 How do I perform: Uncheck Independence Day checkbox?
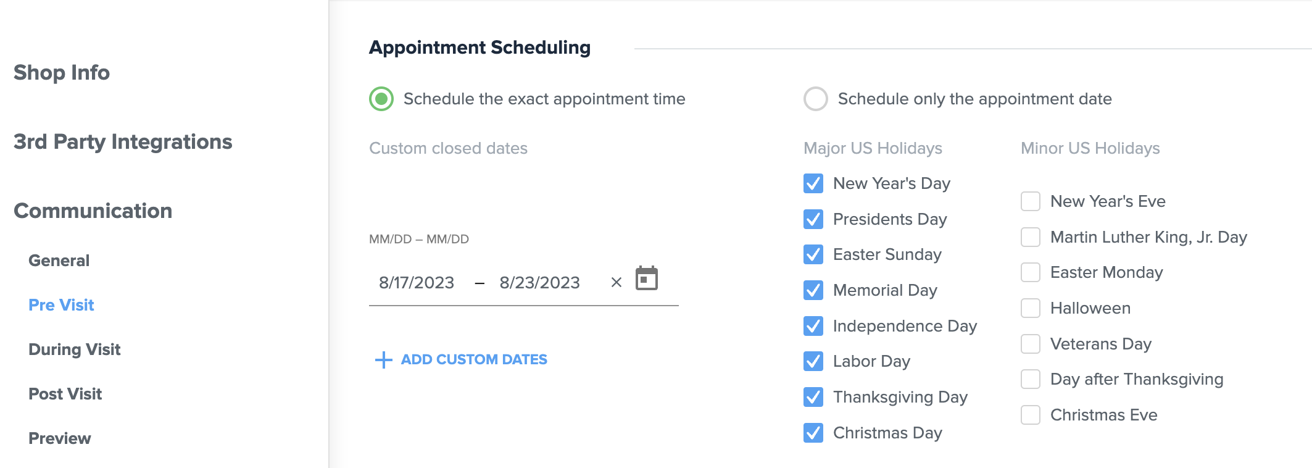point(813,326)
